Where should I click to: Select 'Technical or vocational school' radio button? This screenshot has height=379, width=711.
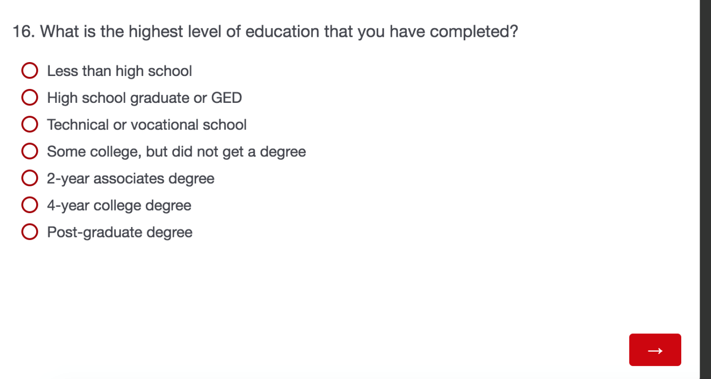30,125
